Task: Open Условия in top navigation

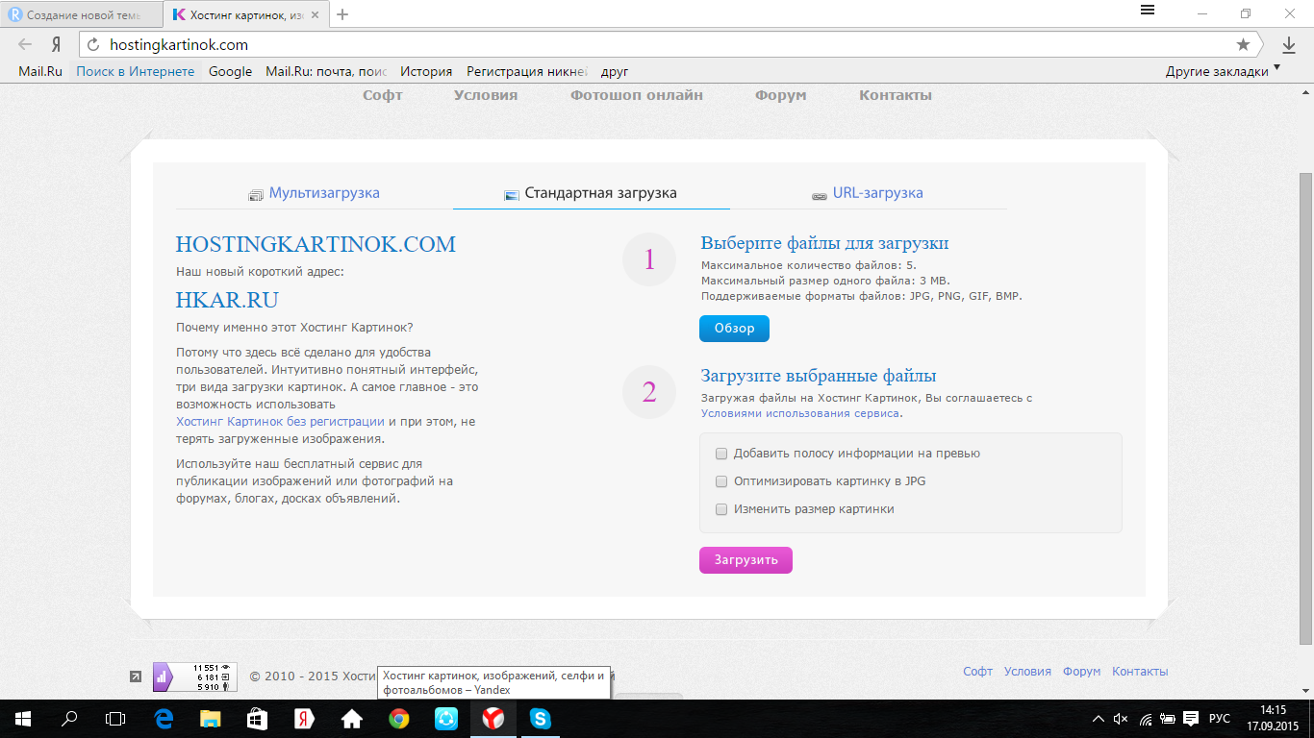Action: point(486,95)
